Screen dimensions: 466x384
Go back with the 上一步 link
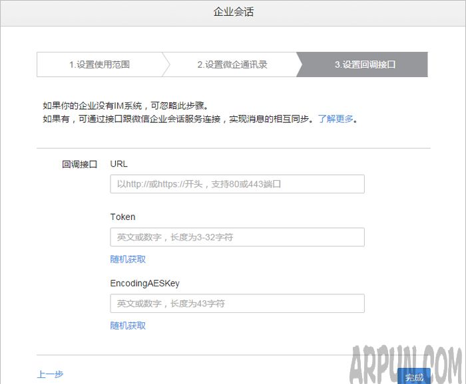point(50,375)
